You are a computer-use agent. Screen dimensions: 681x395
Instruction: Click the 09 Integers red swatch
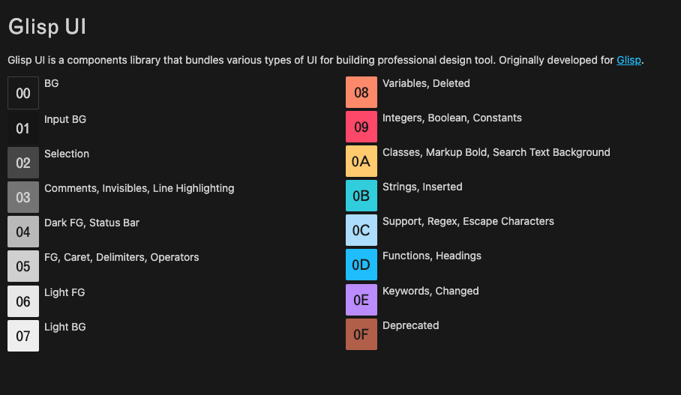point(361,127)
